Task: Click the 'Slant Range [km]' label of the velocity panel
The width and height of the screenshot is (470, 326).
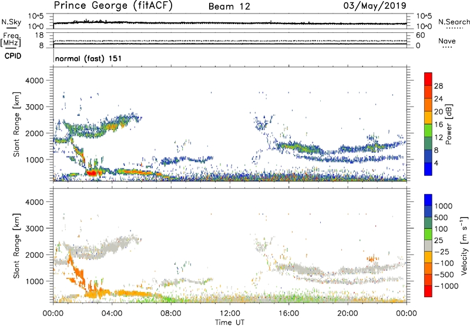Action: pos(16,245)
